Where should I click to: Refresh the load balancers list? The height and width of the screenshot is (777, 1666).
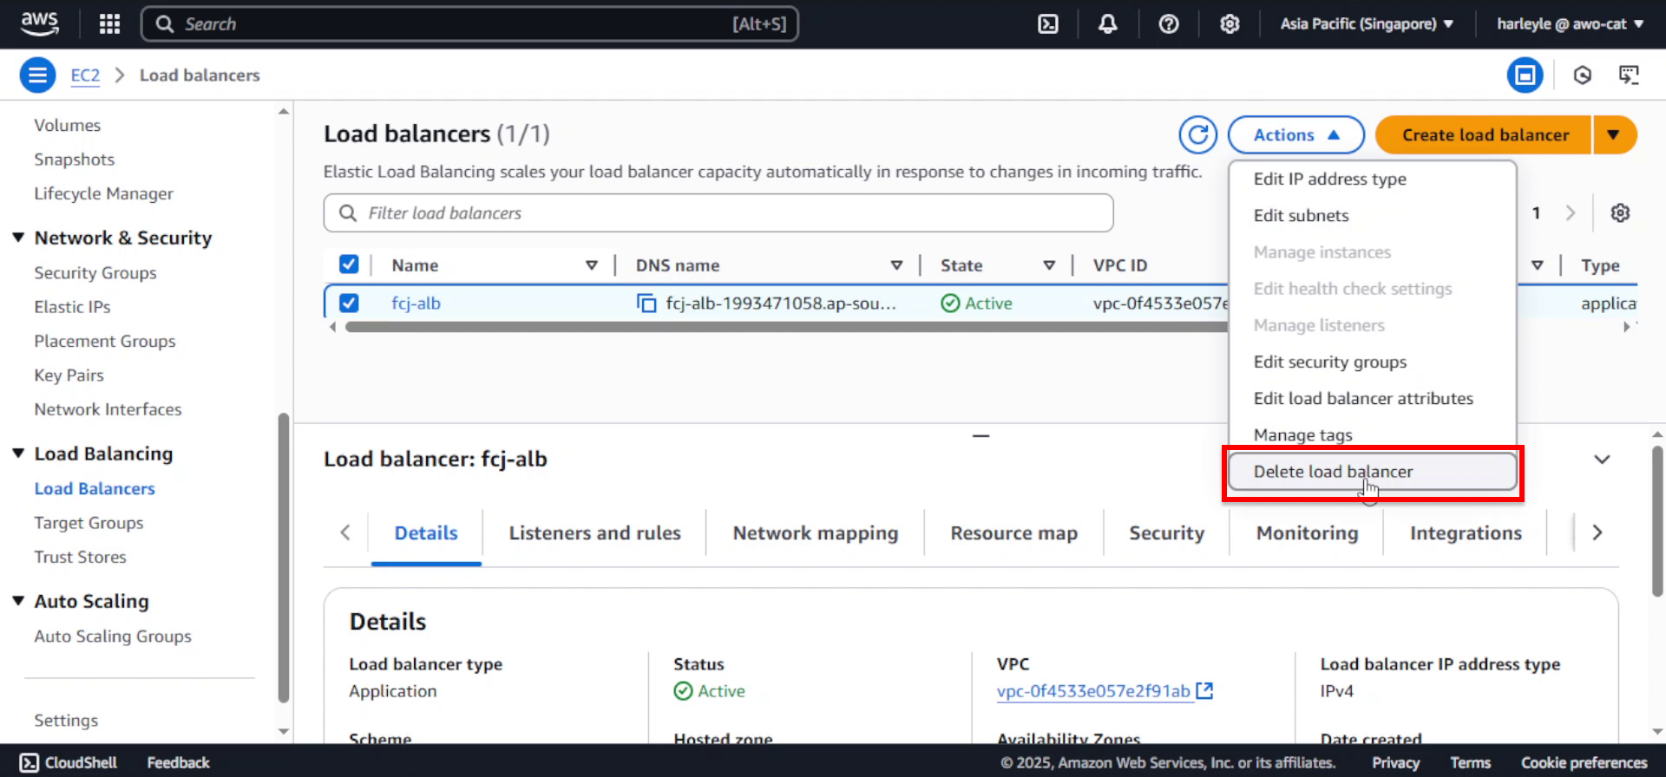1198,134
